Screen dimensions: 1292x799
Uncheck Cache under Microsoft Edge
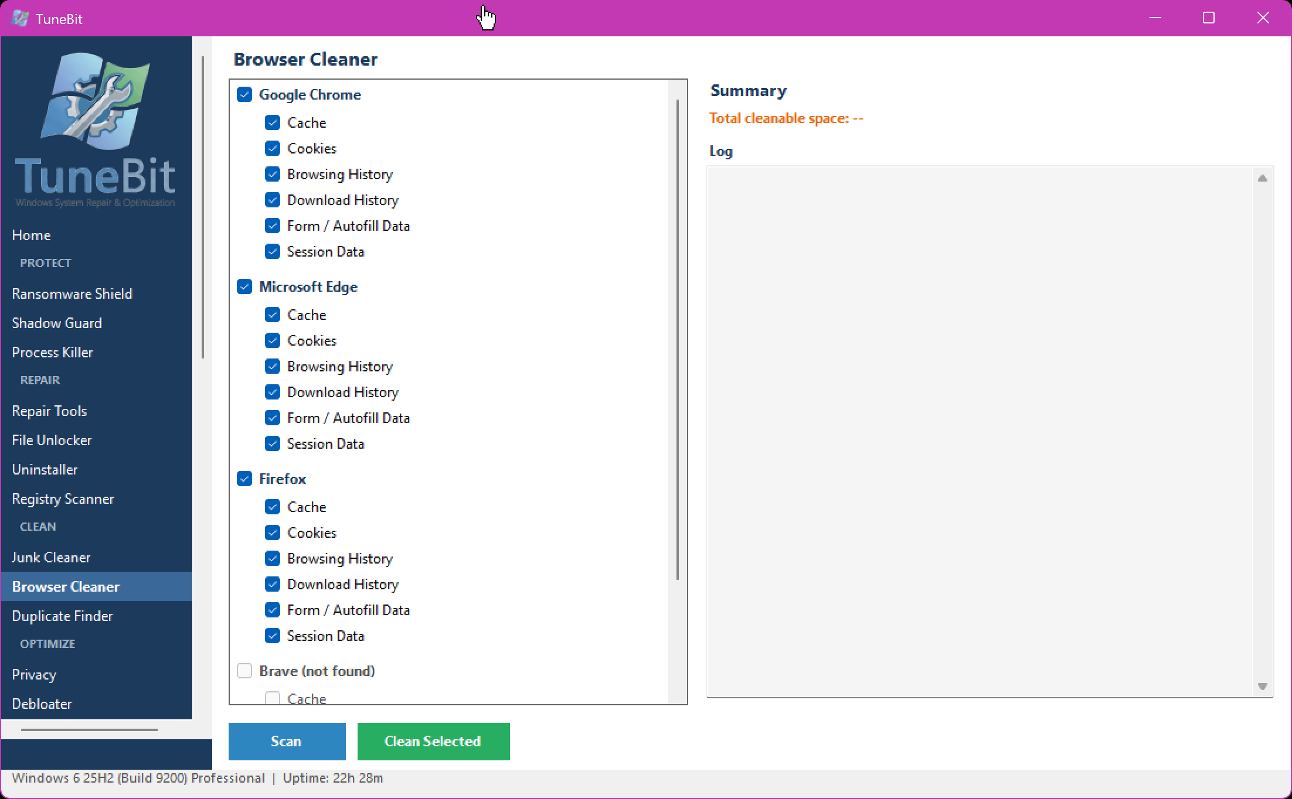(273, 315)
